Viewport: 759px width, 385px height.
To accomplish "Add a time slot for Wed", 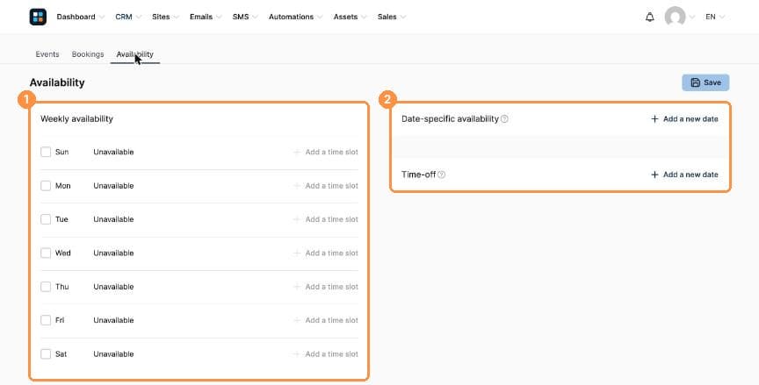I will click(326, 253).
